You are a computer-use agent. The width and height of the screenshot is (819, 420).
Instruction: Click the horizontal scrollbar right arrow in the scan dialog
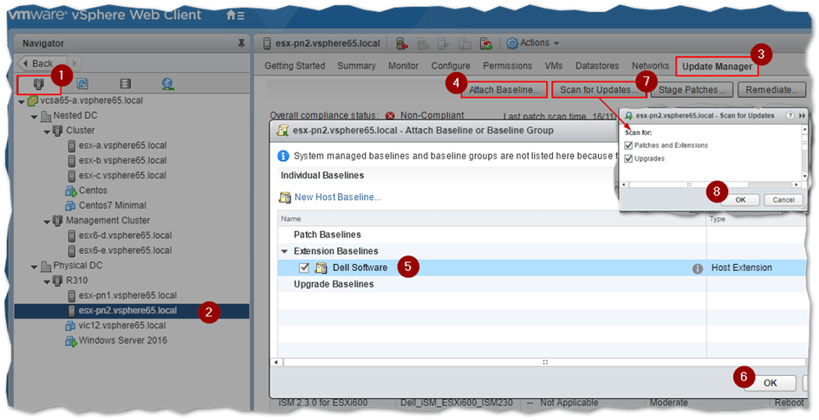point(796,184)
